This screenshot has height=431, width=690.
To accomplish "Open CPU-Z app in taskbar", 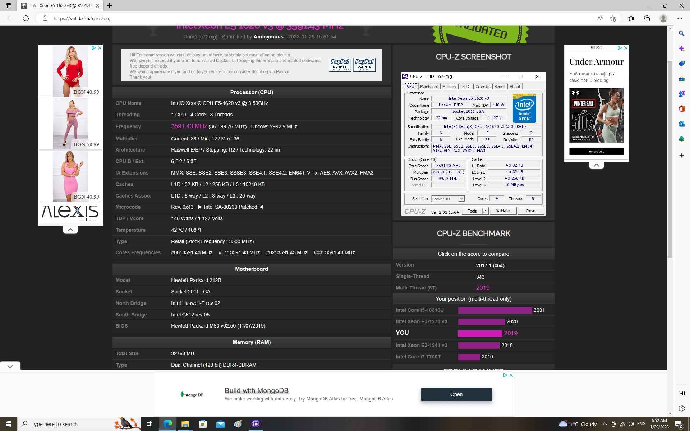I will 256,424.
